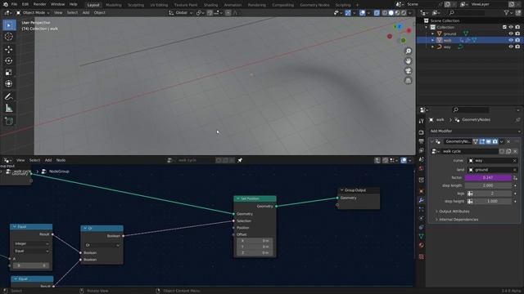Open the Edit menu in top bar
524x294 pixels.
click(x=25, y=4)
